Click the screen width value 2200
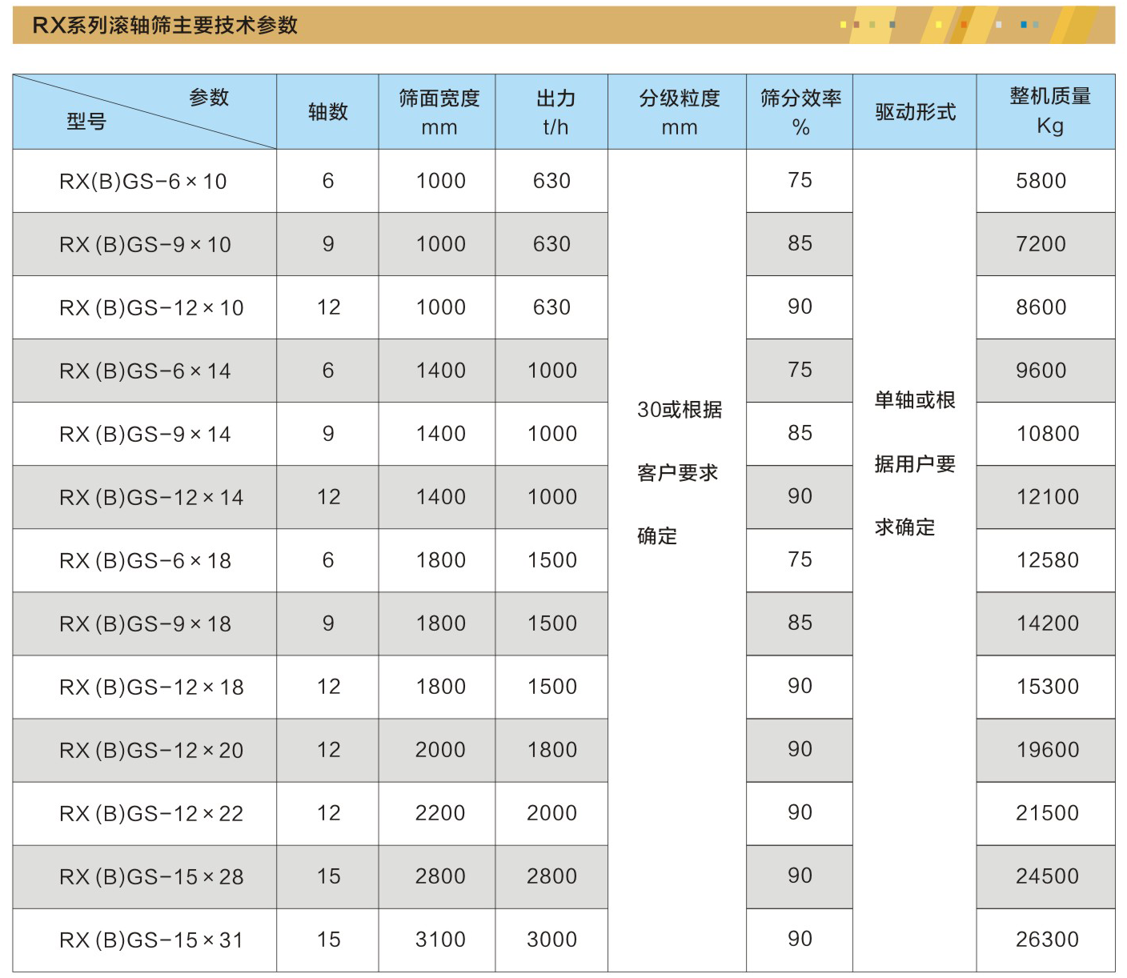1127x978 pixels. point(439,813)
